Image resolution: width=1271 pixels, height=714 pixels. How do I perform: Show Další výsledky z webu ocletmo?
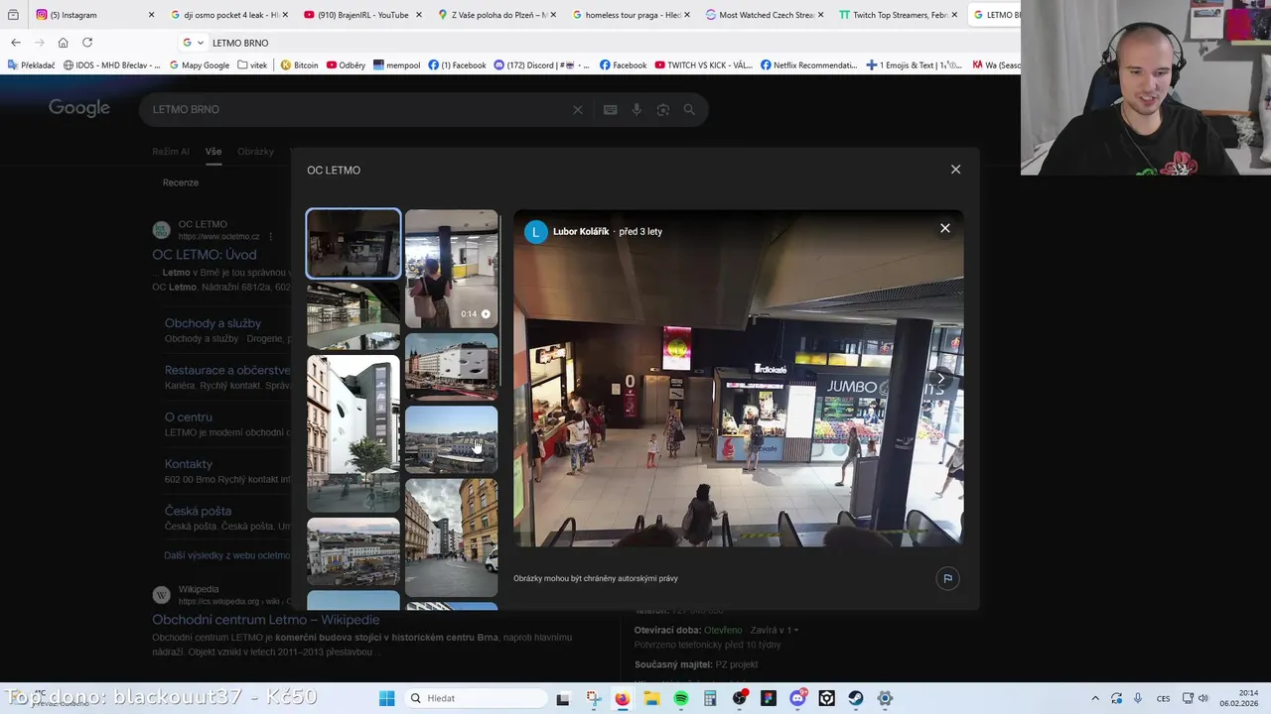coord(227,555)
